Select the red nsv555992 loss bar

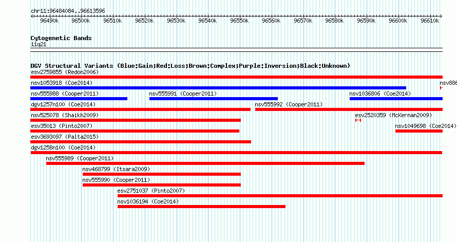tap(349, 109)
